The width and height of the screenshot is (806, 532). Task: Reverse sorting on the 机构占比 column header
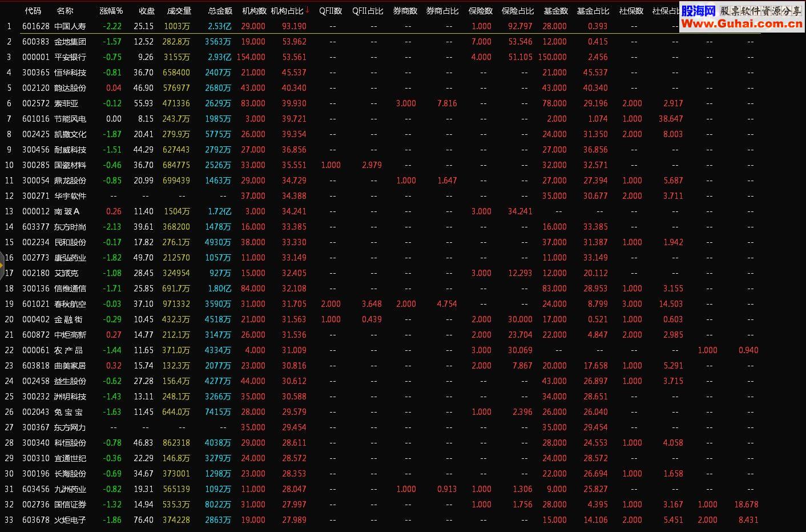click(x=290, y=11)
